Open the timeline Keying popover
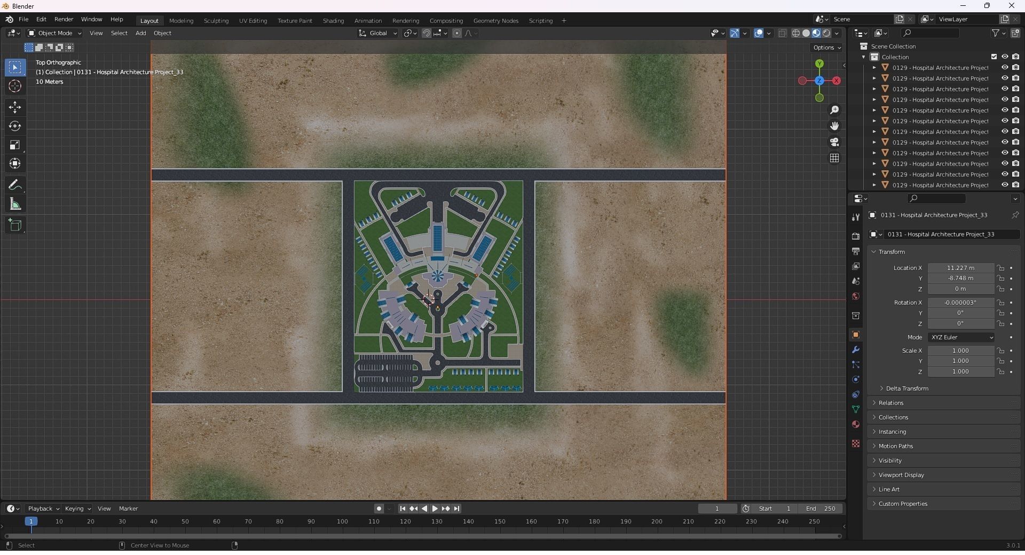This screenshot has width=1025, height=555. tap(77, 509)
